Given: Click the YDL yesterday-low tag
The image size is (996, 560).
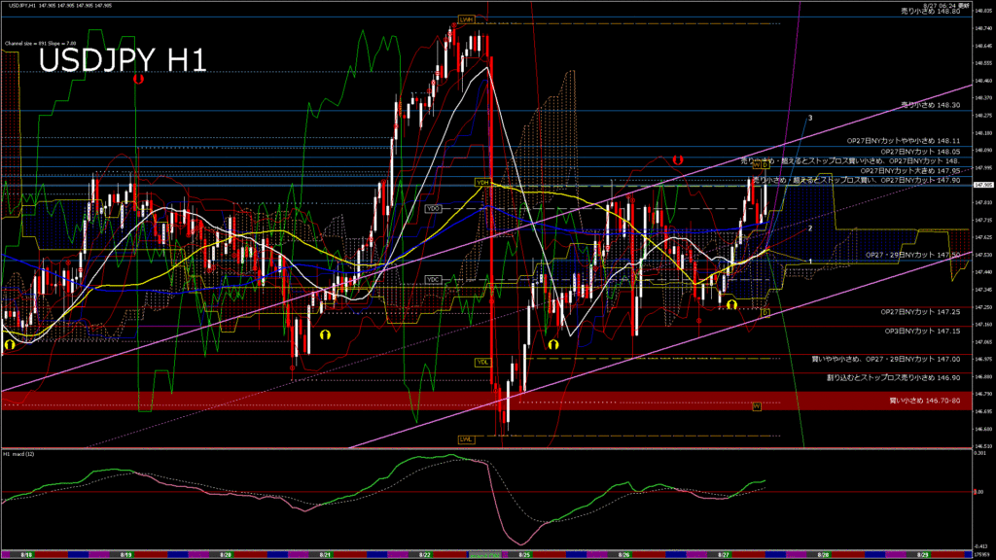Looking at the screenshot, I should coord(481,362).
